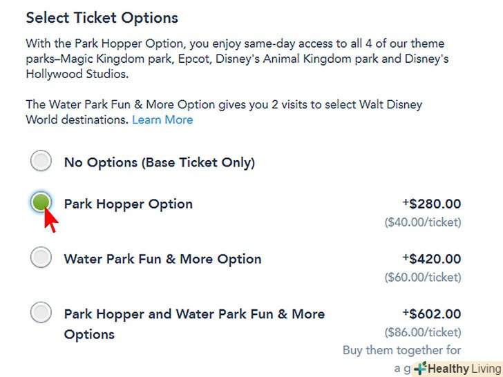Click the ($60.00/ticket) price note
503x377 pixels.
point(422,277)
